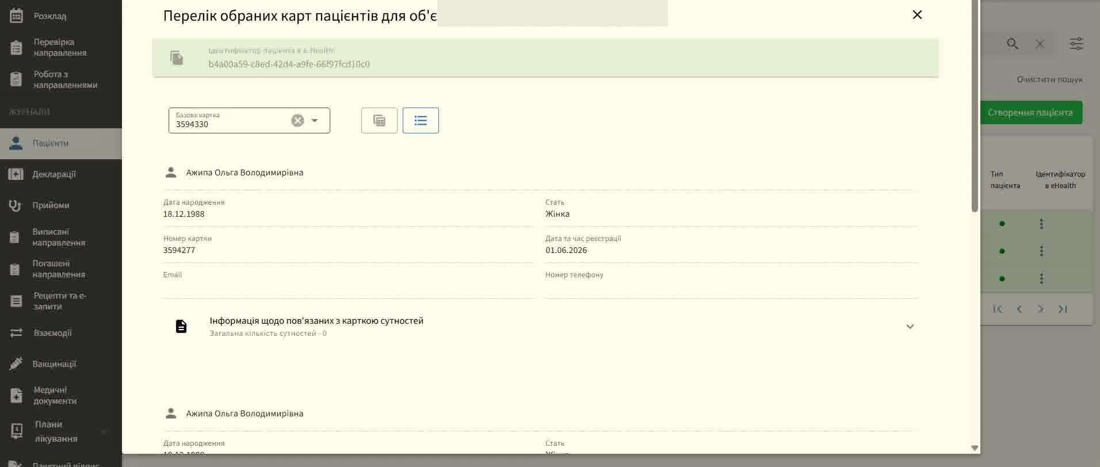Select Пацієнти in the sidebar
The image size is (1100, 467).
pyautogui.click(x=61, y=143)
